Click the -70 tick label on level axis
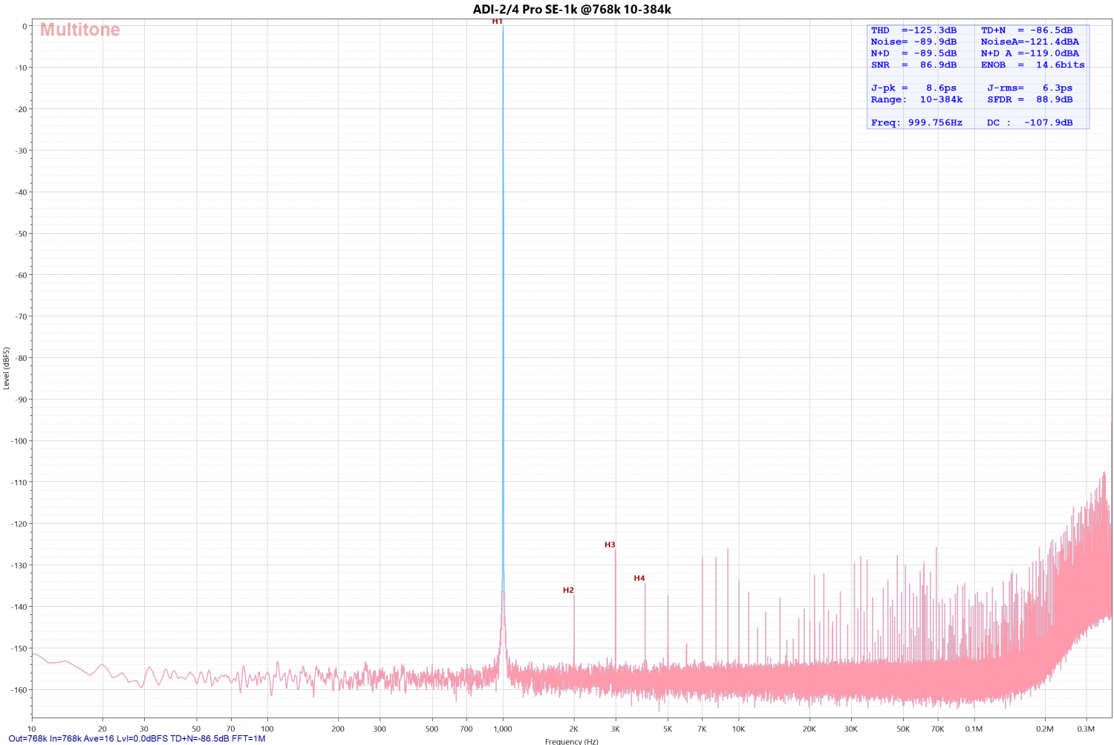This screenshot has width=1114, height=745. pos(22,316)
